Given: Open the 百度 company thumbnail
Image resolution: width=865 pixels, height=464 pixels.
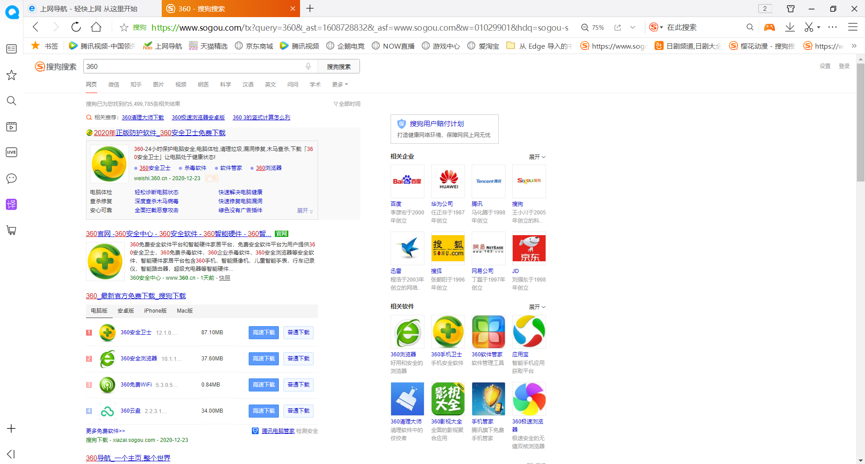Looking at the screenshot, I should tap(407, 181).
